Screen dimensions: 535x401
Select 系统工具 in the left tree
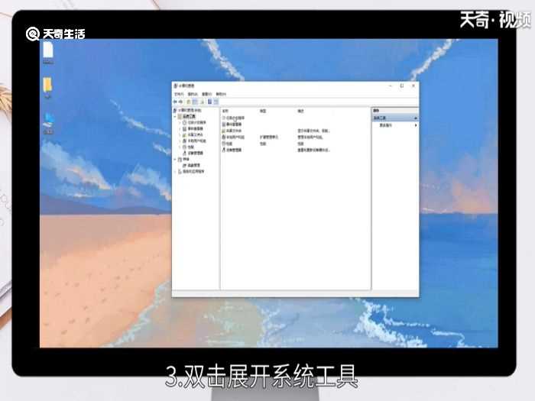click(x=189, y=117)
